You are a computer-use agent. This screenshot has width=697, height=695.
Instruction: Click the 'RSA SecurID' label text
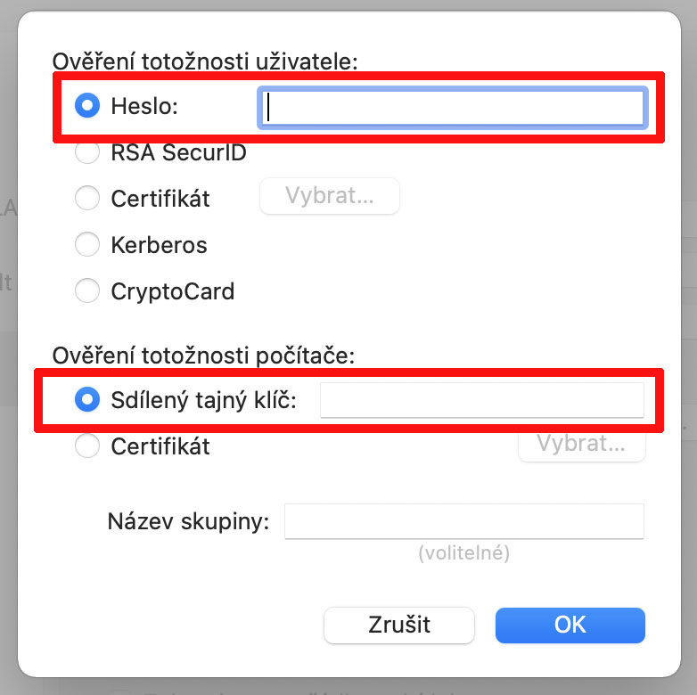click(178, 152)
